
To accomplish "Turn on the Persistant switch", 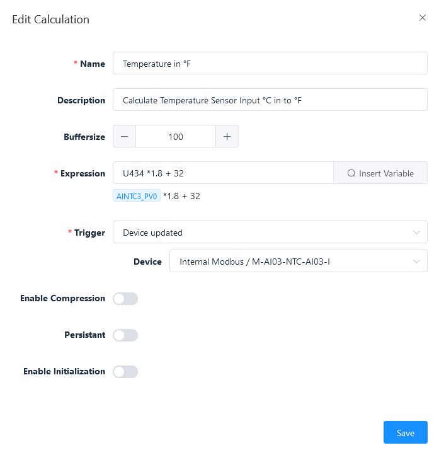I will tap(125, 335).
